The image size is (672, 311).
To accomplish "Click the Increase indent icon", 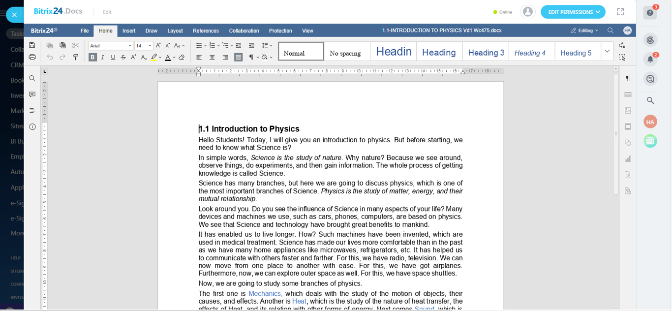I will (x=251, y=45).
